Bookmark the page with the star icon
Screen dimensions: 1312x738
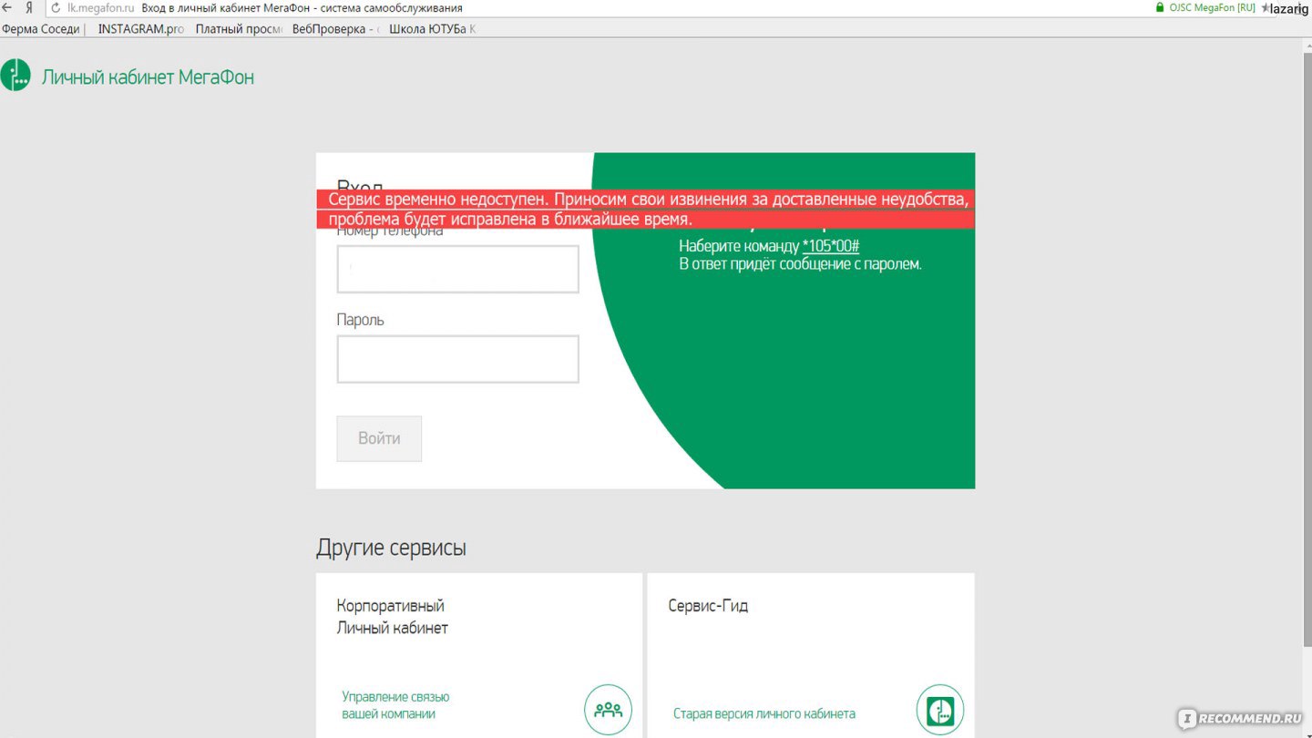pyautogui.click(x=1265, y=7)
